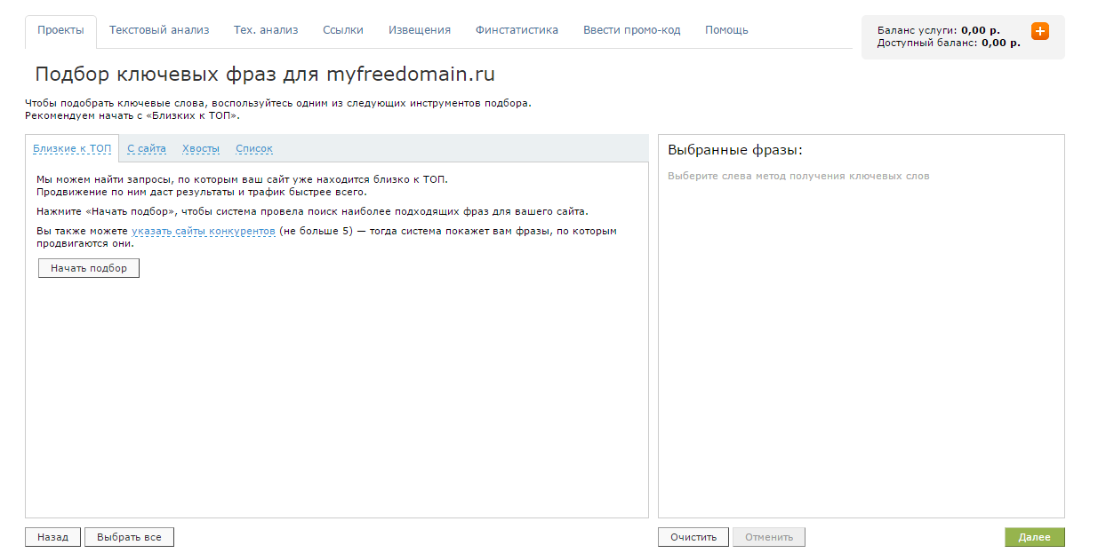This screenshot has height=553, width=1098.
Task: Click the Назад button
Action: 52,537
